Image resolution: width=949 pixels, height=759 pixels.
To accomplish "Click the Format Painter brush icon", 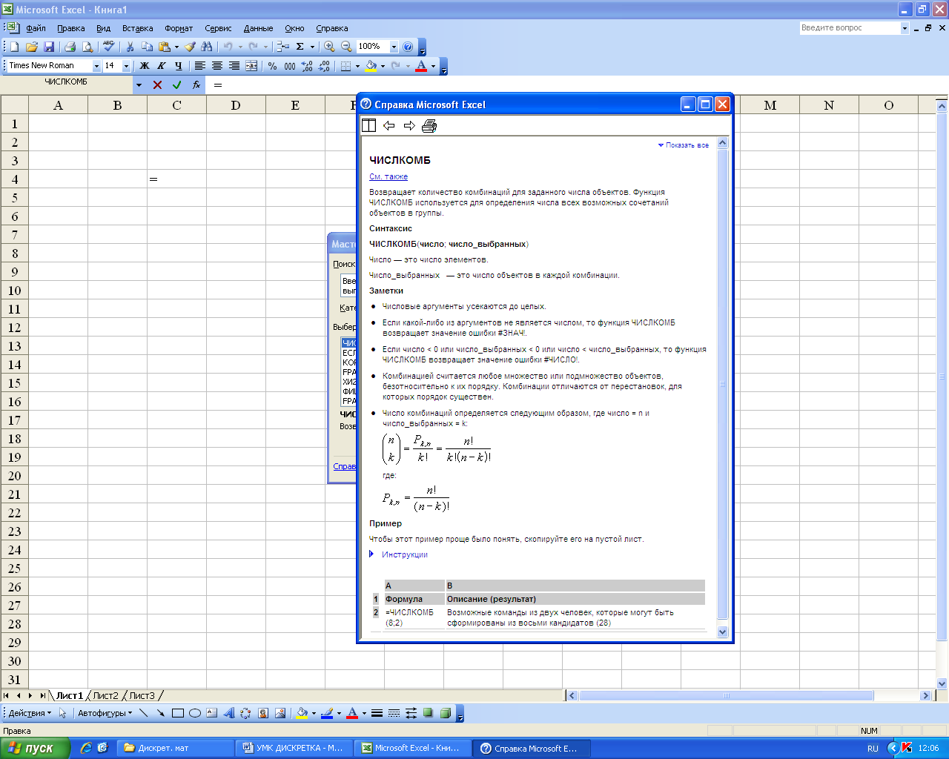I will [x=190, y=47].
